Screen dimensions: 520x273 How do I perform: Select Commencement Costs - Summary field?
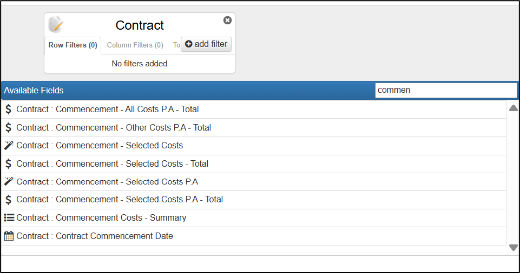(x=253, y=218)
